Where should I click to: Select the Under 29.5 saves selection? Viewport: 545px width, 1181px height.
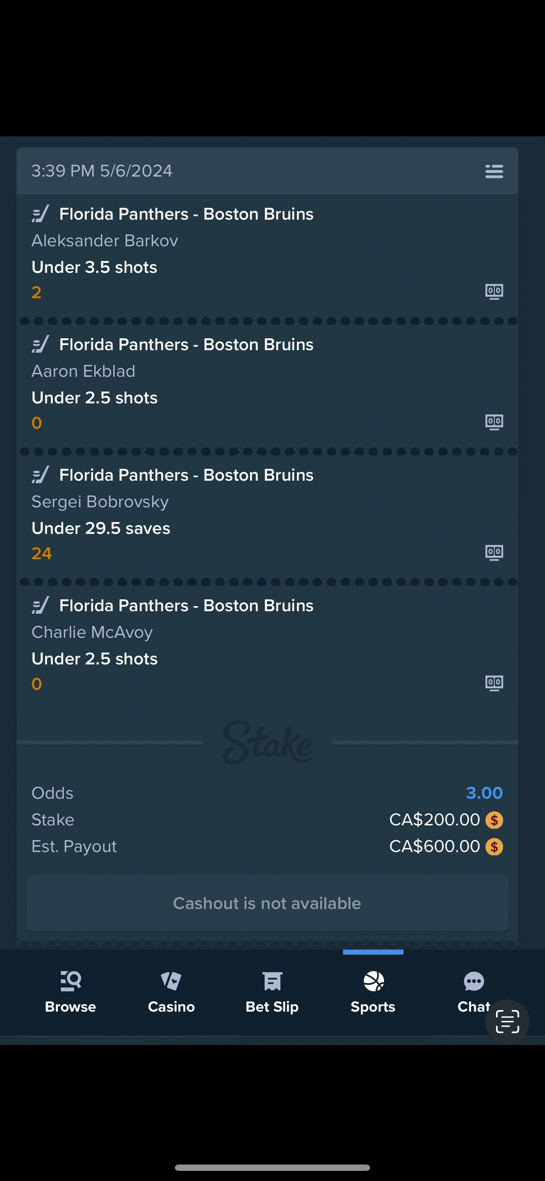point(101,528)
